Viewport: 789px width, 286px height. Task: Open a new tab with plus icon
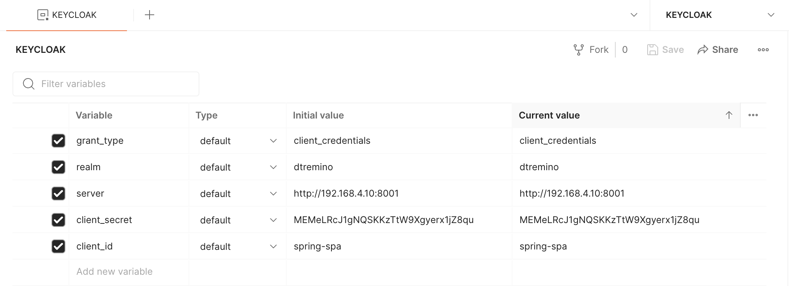tap(150, 15)
